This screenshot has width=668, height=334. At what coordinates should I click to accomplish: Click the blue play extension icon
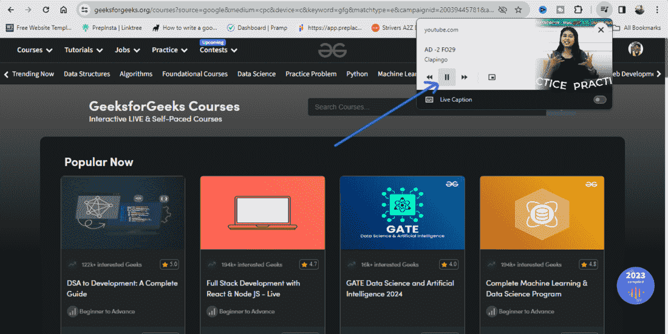point(542,10)
